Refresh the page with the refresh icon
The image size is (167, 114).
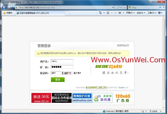(121, 8)
